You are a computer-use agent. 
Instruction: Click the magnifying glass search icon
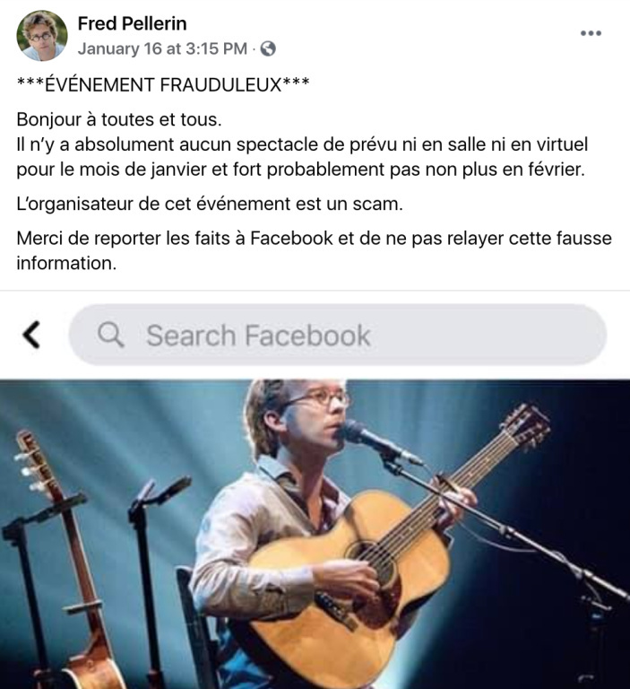point(111,335)
